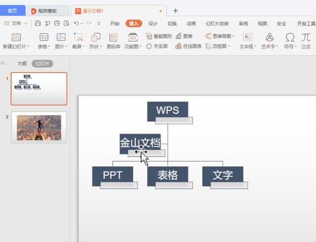Open the 文件 menu
316x242 pixels.
(16, 23)
